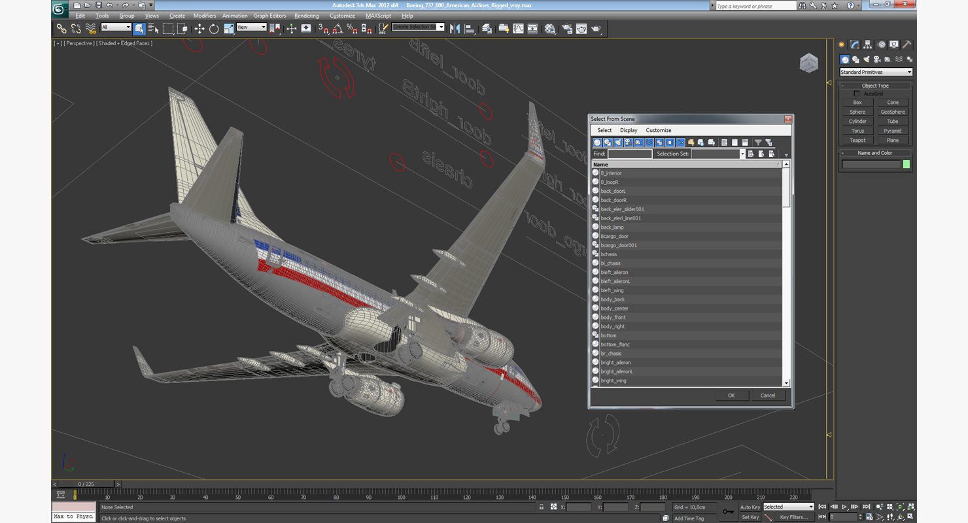Open Render Setup dialog
The image size is (968, 523).
click(566, 29)
